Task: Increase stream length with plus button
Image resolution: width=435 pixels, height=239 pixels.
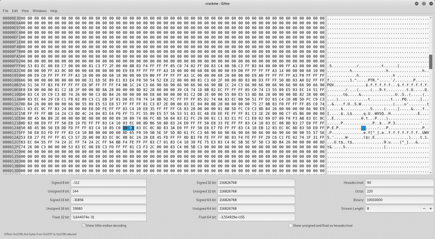Action: (431, 208)
